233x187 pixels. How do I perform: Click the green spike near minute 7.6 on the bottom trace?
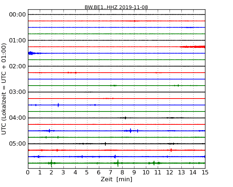[118, 163]
